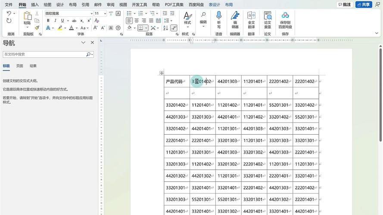Switch to the 插入 (Insert) tab
The height and width of the screenshot is (215, 383).
click(35, 5)
